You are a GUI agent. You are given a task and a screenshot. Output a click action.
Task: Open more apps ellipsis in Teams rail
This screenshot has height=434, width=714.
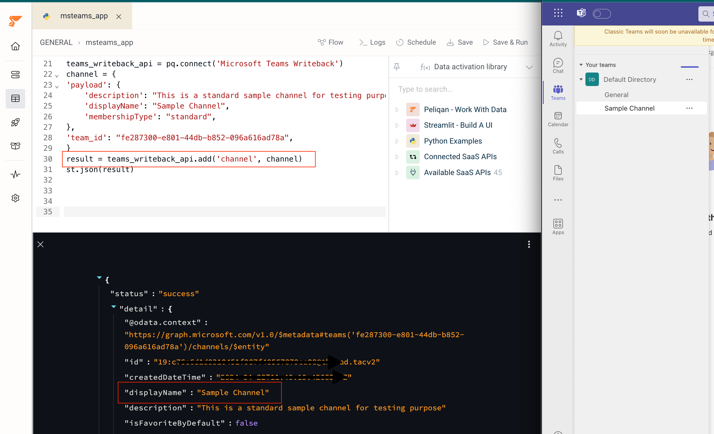tap(558, 200)
